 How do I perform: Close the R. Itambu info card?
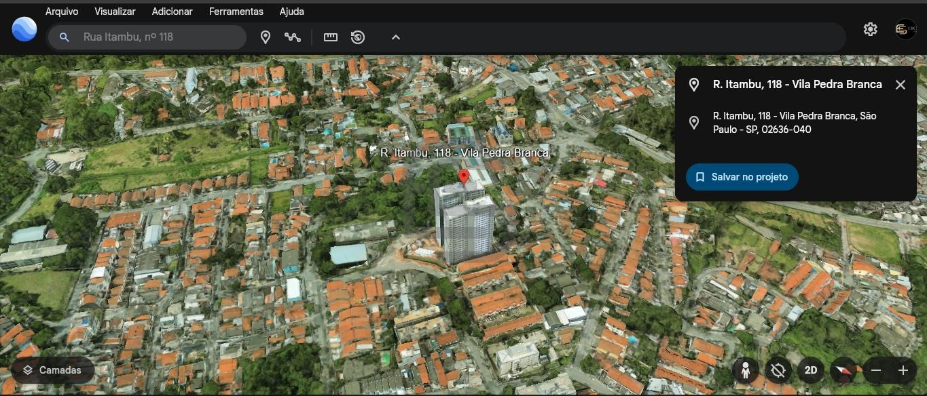900,85
